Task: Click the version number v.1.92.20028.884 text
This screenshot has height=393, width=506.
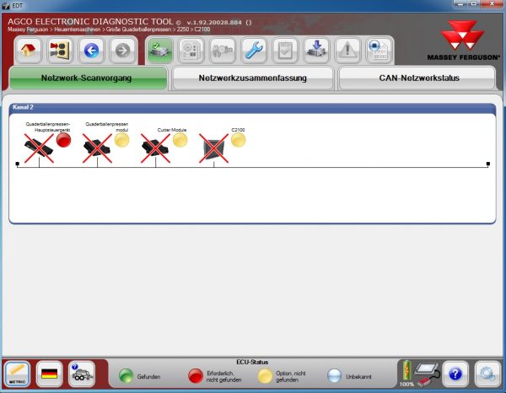Action: (x=214, y=23)
